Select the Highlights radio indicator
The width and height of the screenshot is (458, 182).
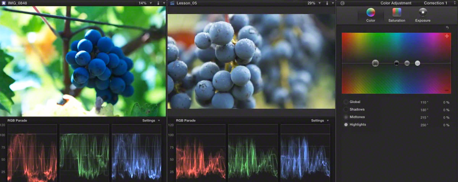click(x=346, y=125)
